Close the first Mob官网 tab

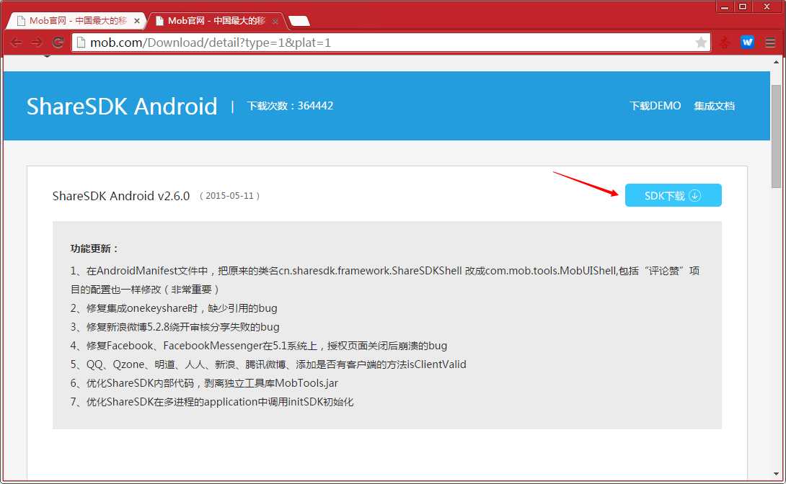137,21
